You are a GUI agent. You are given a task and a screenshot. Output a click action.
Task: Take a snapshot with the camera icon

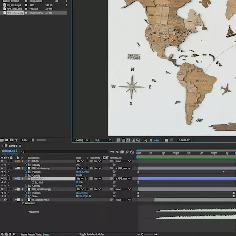[166, 140]
